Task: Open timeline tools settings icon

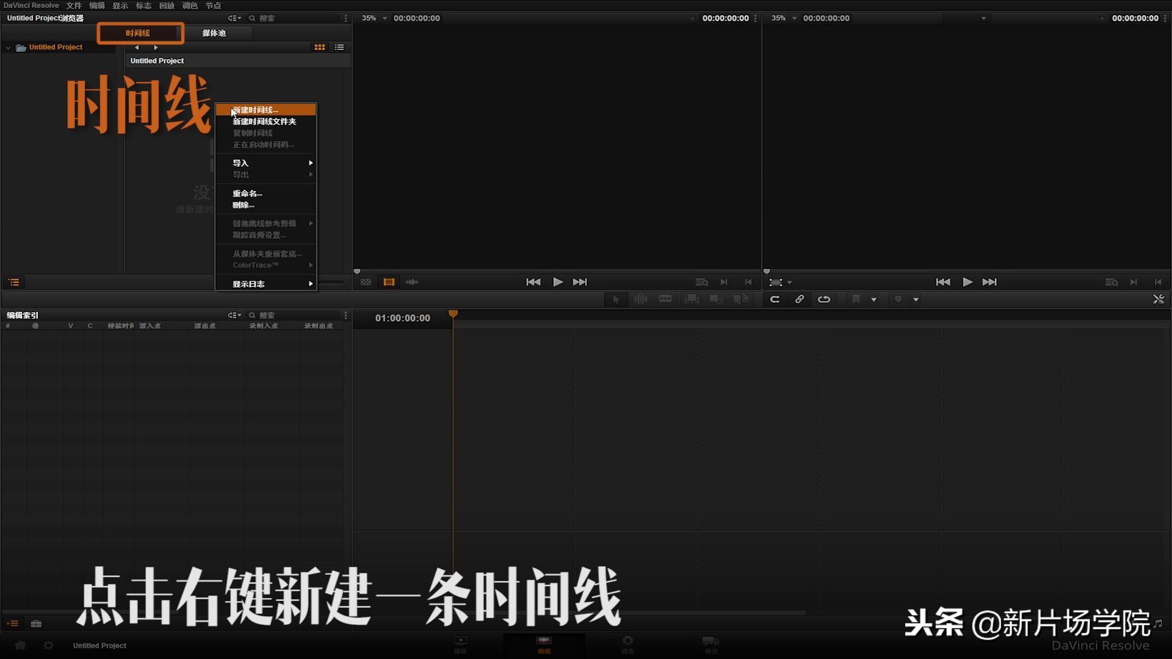Action: click(x=1158, y=299)
